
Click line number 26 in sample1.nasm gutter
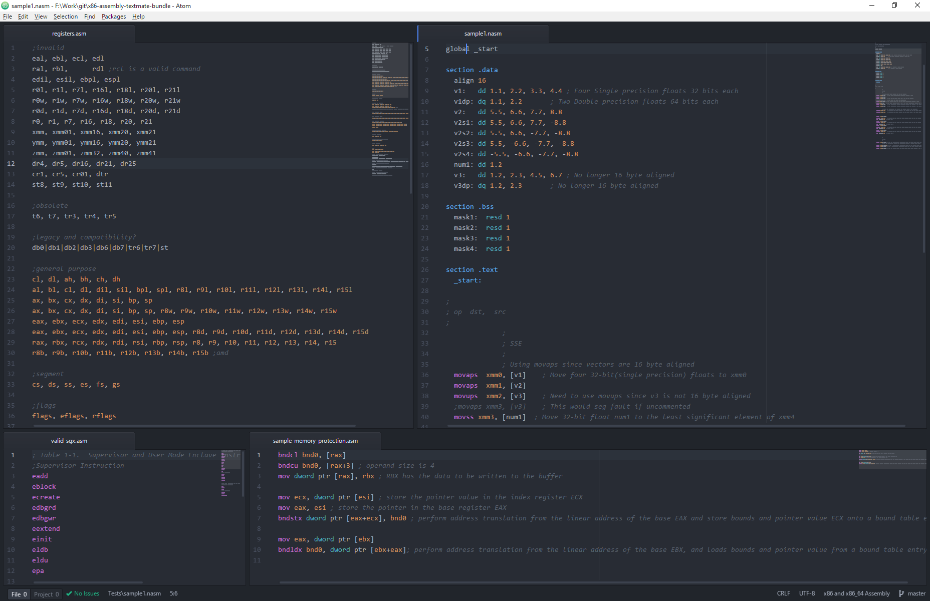pos(425,270)
